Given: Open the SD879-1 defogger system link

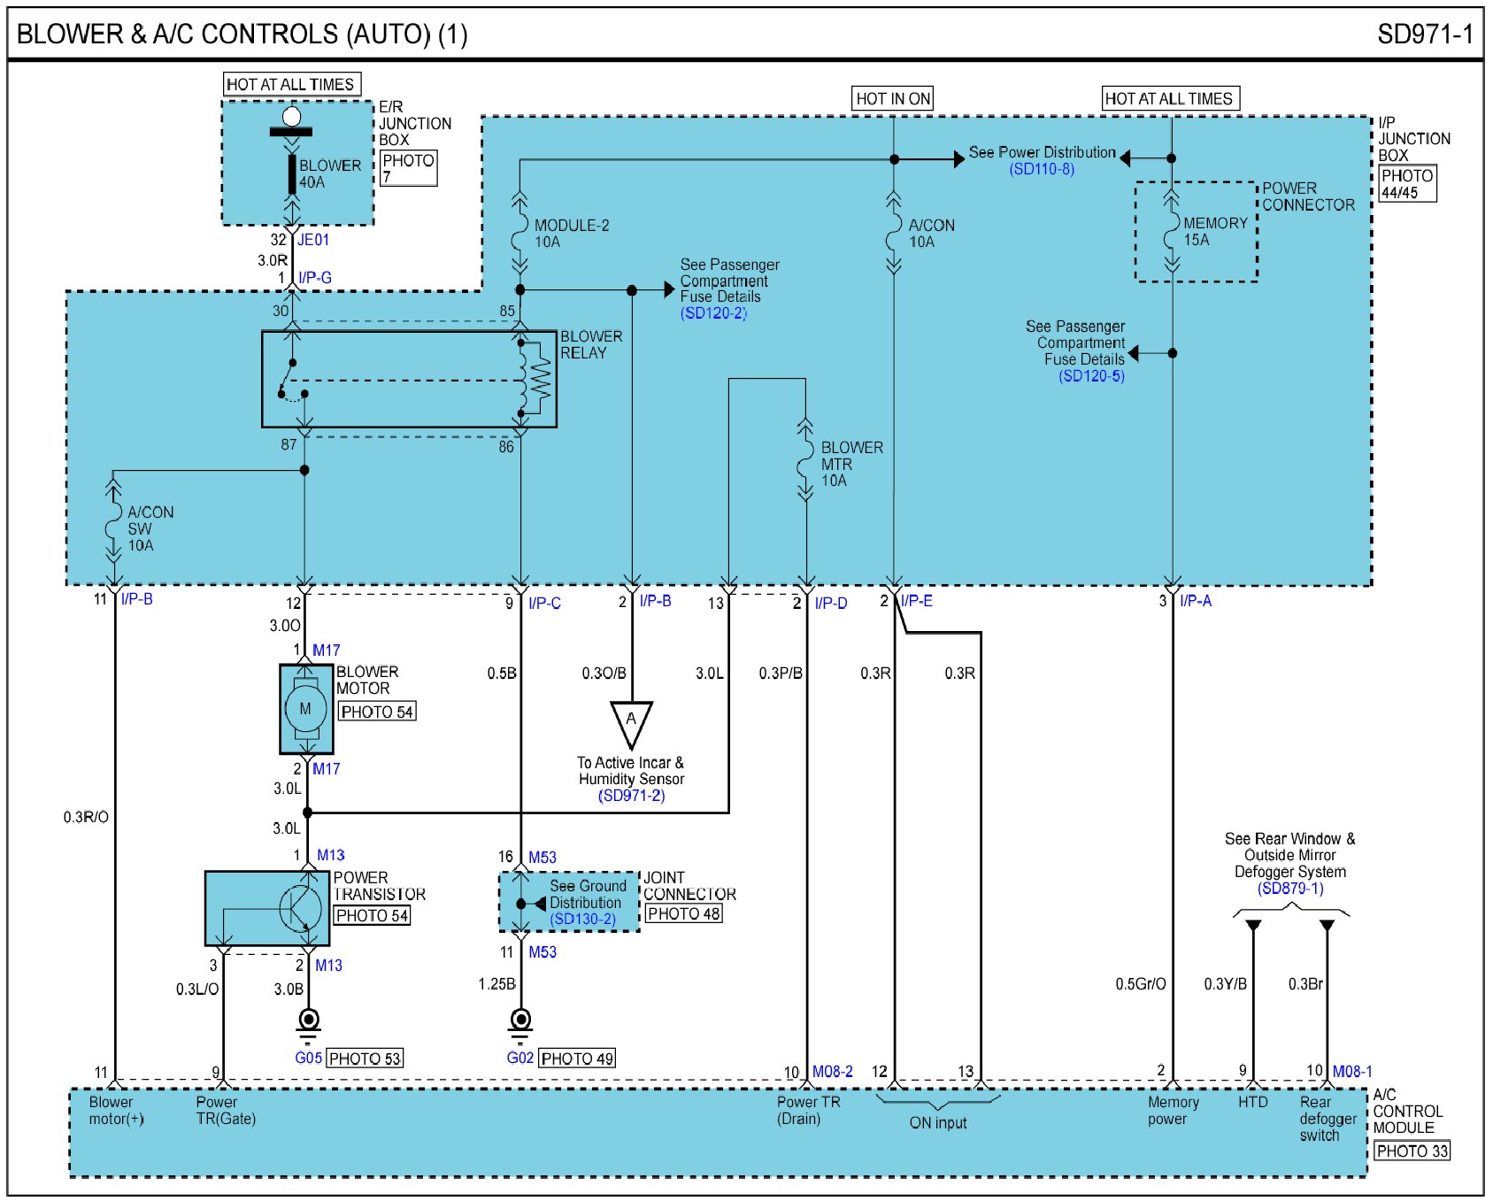Looking at the screenshot, I should [x=1289, y=889].
